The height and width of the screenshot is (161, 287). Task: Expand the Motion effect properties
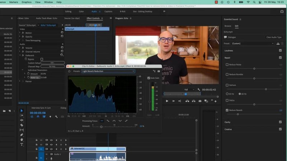pos(20,33)
